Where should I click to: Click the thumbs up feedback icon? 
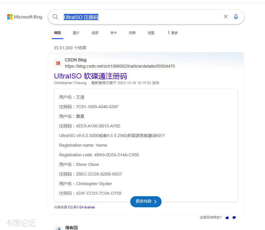coord(227,218)
